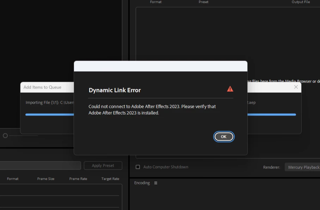Open the Renderer Mercury Playback dropdown
Viewport: 320px width, 210px height.
click(x=302, y=167)
